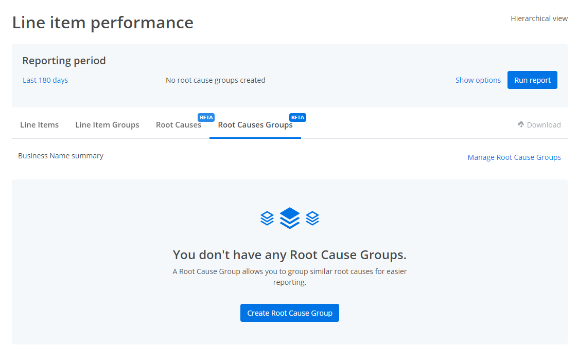Click the Reporting period heading
This screenshot has height=364, width=578.
(64, 60)
